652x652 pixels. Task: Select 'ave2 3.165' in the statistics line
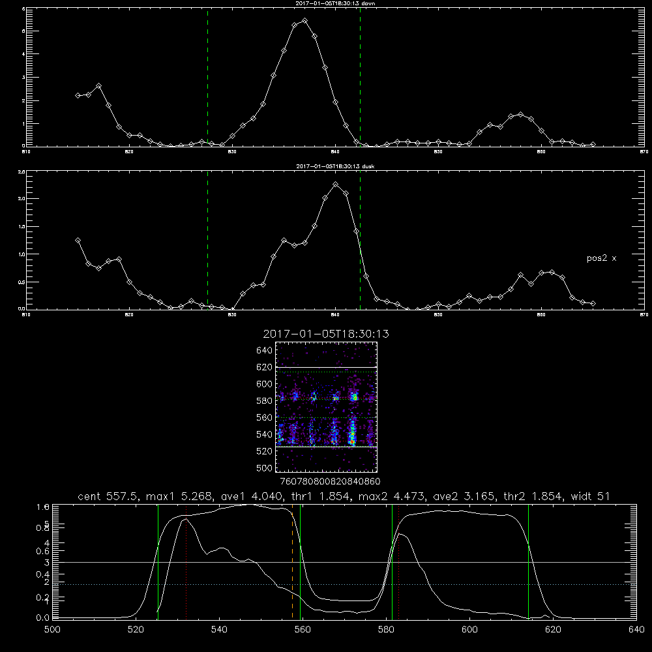click(464, 496)
